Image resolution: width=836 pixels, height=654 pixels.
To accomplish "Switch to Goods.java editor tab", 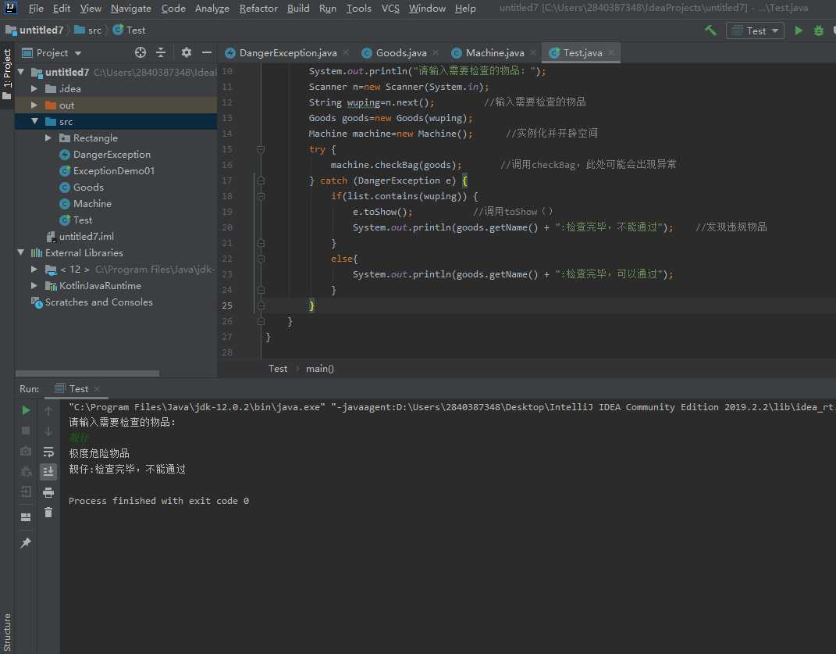I will click(x=401, y=52).
